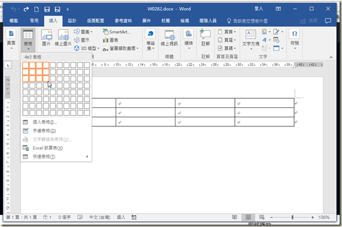The width and height of the screenshot is (342, 227).
Task: Switch to the 設計 Design tab
Action: click(x=72, y=21)
